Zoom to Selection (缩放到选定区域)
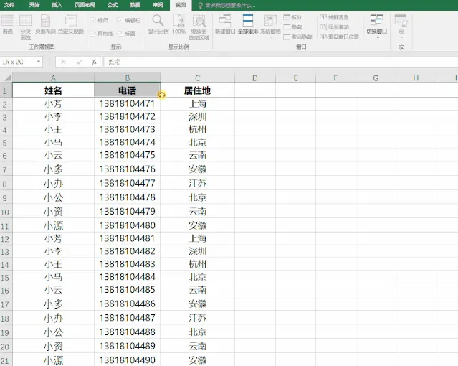Image resolution: width=458 pixels, height=366 pixels. (x=199, y=27)
